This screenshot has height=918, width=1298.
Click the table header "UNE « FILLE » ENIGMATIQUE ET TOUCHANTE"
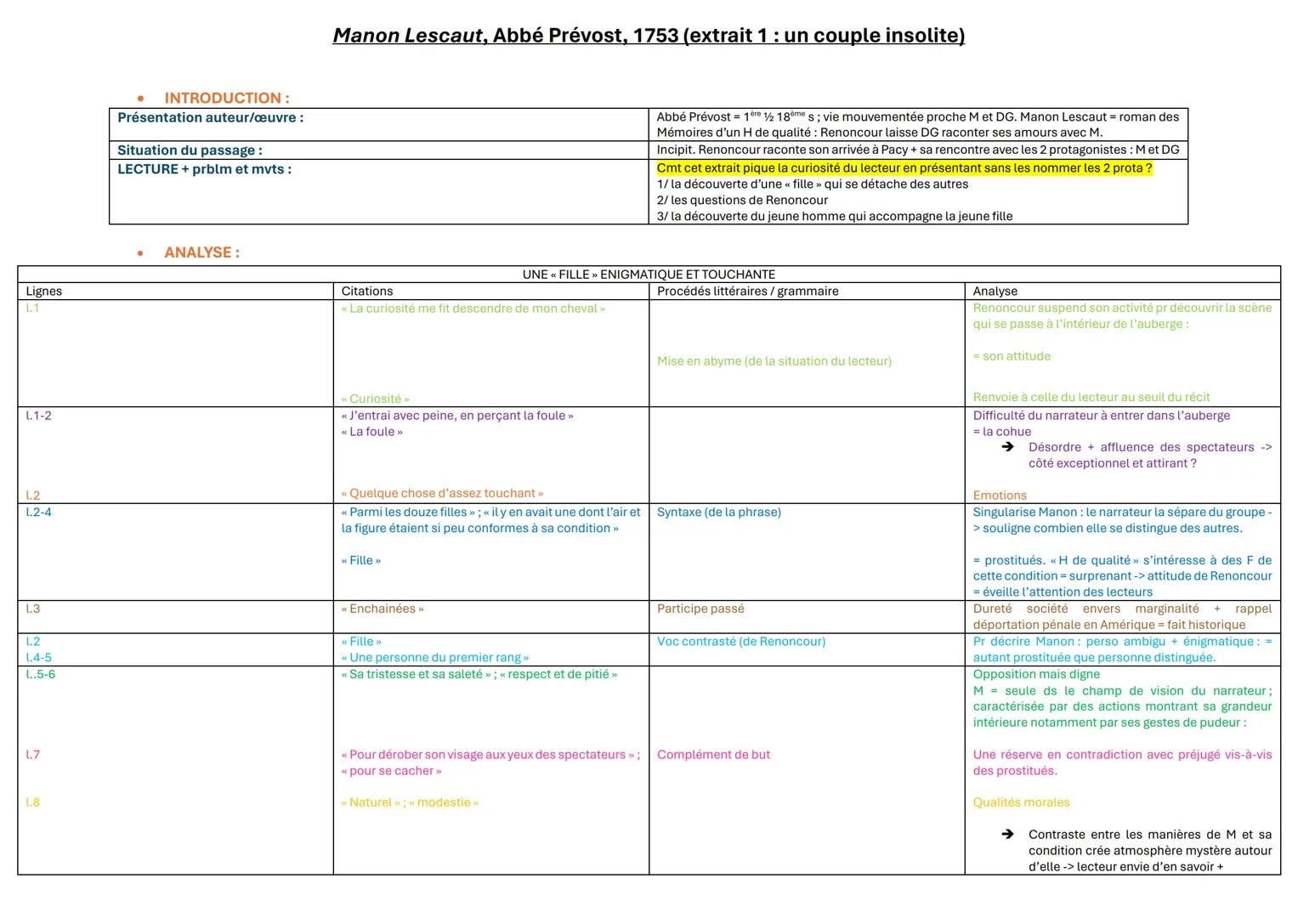point(649,275)
